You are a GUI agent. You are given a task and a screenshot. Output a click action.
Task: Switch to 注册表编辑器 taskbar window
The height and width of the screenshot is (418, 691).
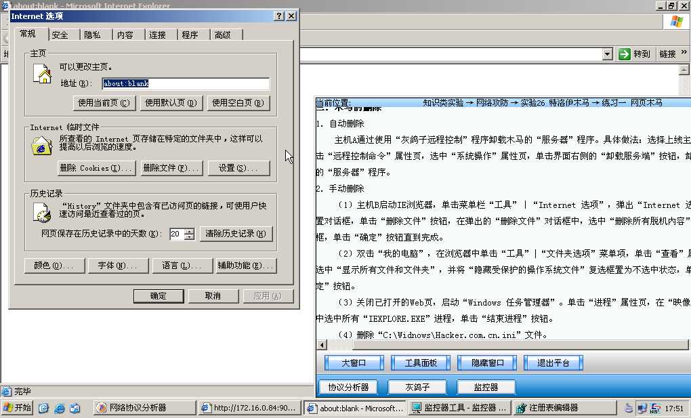(565, 408)
